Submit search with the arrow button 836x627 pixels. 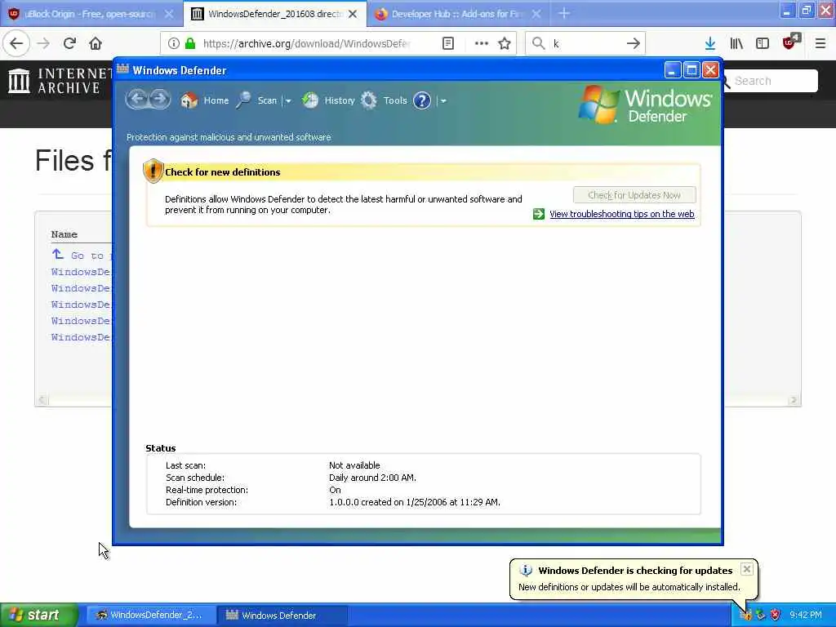634,43
